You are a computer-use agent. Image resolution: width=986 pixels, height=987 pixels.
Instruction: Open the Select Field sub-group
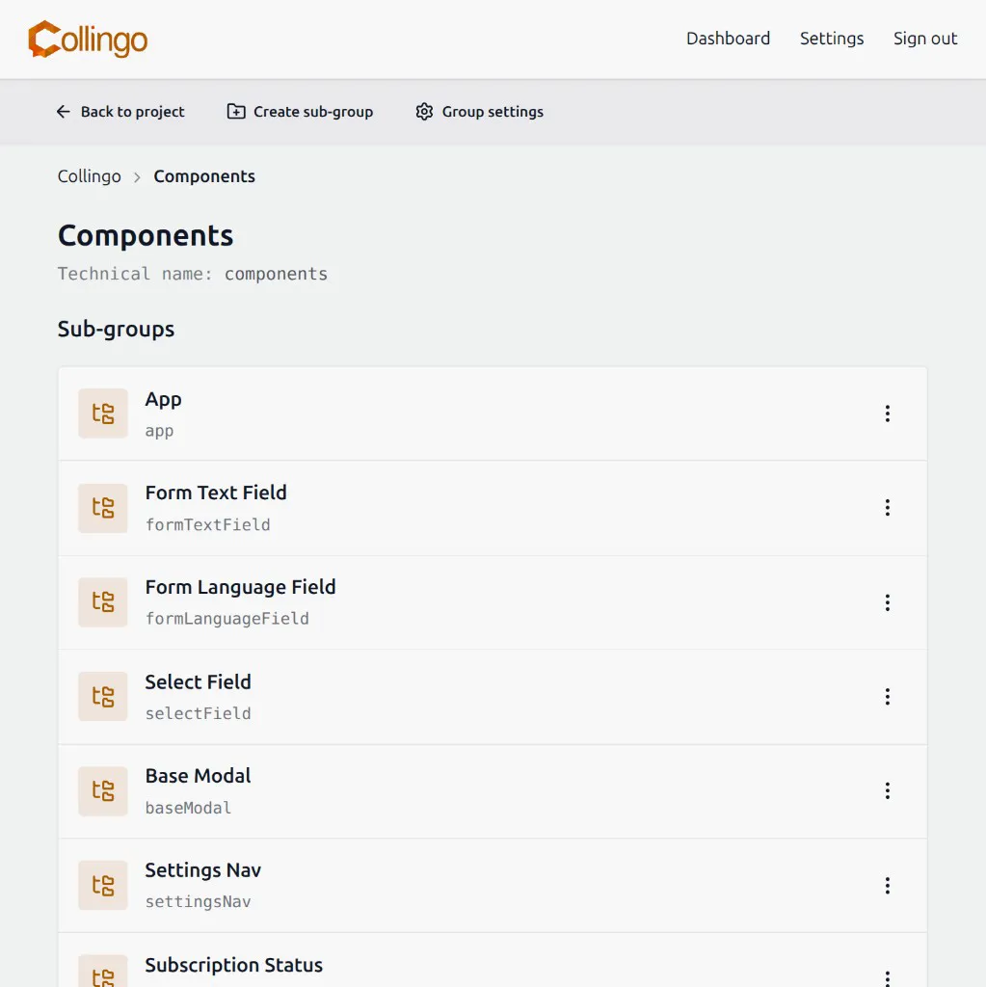coord(493,697)
